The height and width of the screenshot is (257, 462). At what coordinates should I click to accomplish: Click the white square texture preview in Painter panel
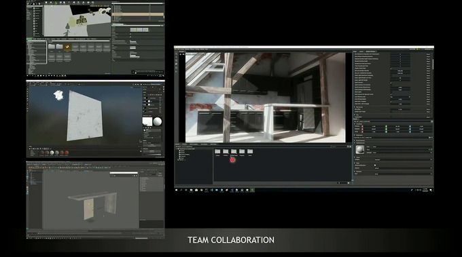tap(147, 121)
